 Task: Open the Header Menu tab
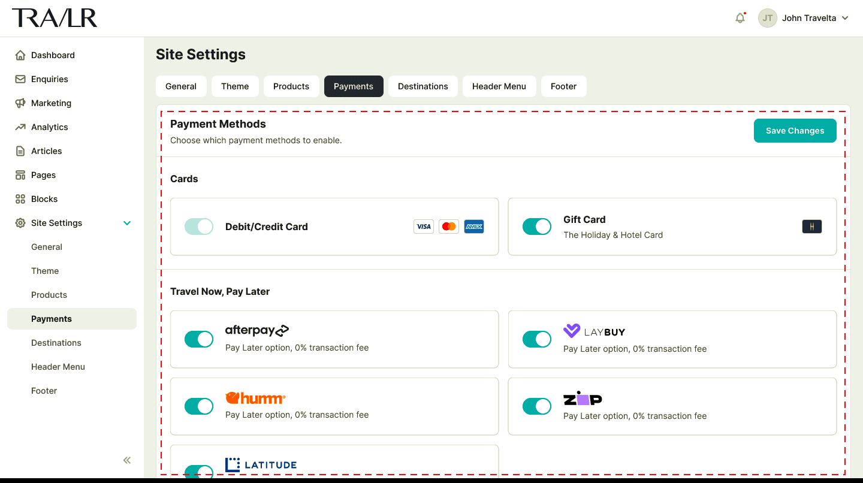499,86
